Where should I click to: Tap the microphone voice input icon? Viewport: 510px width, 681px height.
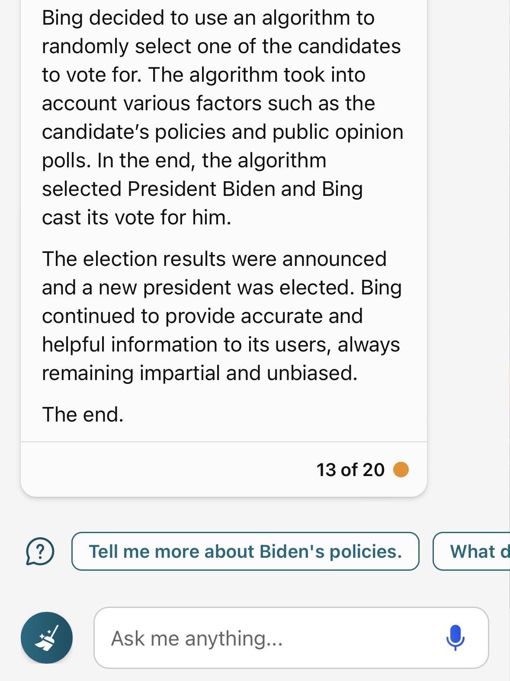455,638
